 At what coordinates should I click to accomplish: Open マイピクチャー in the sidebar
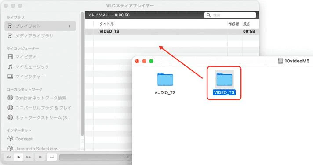[x=30, y=77]
